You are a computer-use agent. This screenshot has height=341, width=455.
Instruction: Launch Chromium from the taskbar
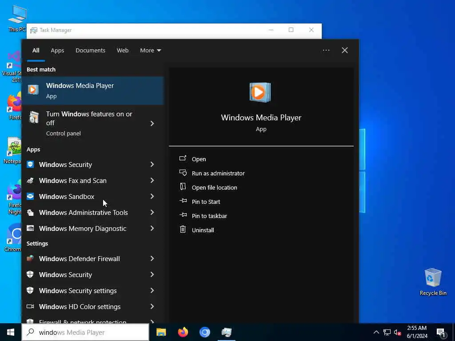[x=204, y=332]
